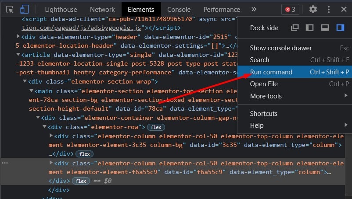
Task: Collapse the elementor-row div
Action: (44, 126)
